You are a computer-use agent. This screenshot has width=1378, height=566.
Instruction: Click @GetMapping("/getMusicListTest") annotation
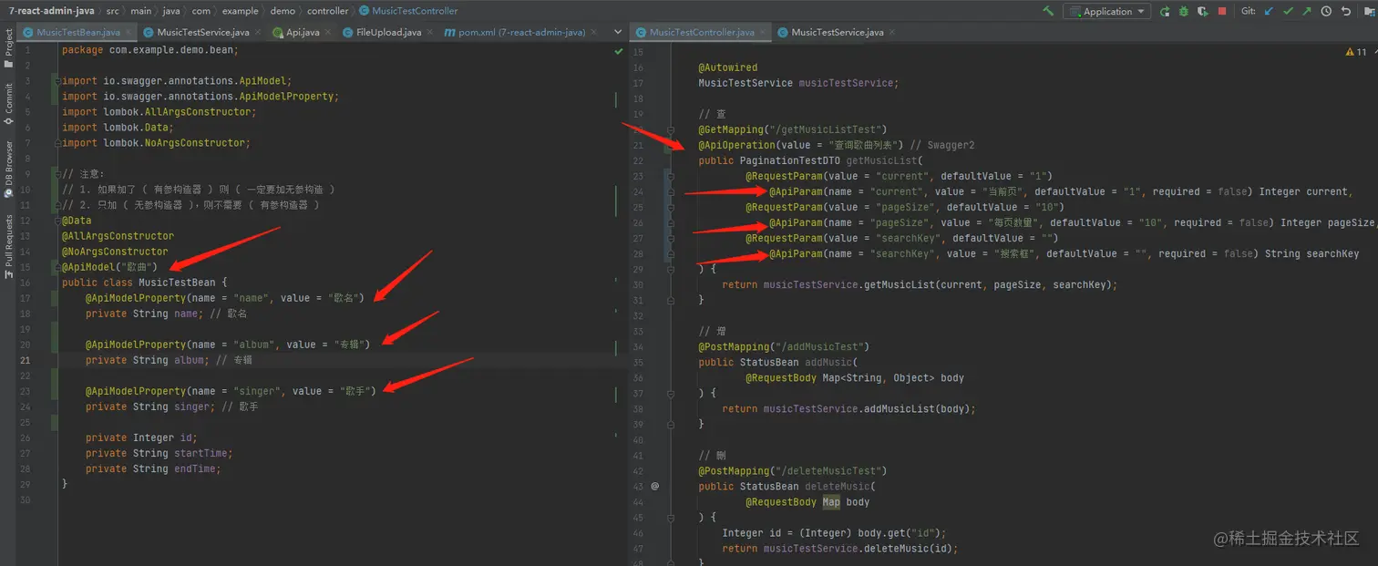[793, 129]
